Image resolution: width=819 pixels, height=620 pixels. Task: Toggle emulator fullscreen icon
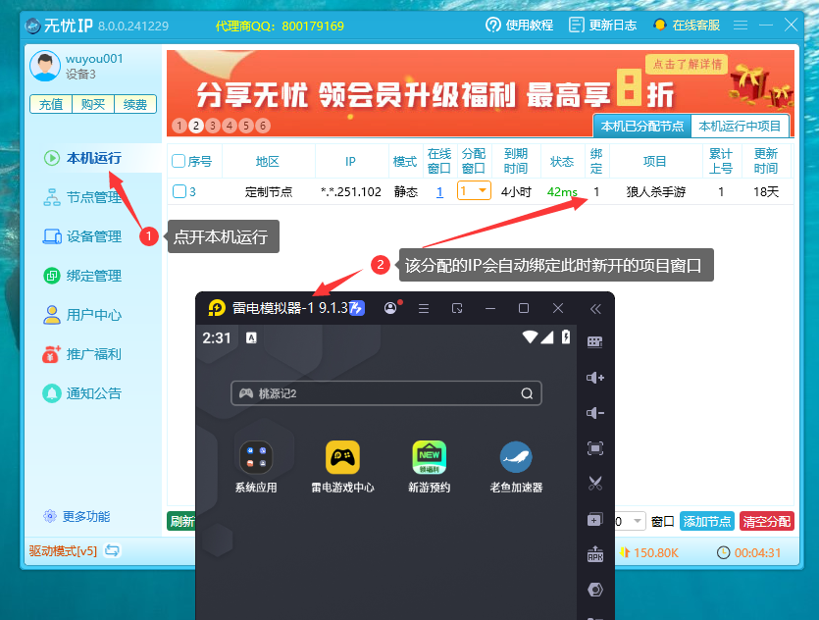pos(595,448)
